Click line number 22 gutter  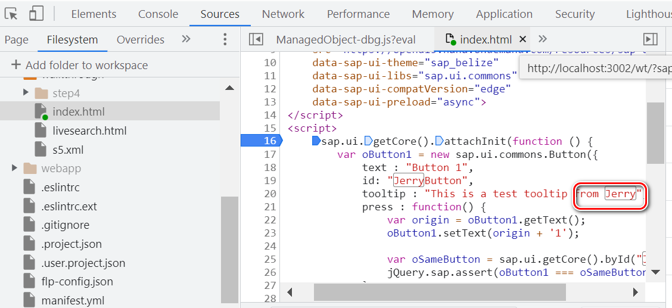[270, 220]
